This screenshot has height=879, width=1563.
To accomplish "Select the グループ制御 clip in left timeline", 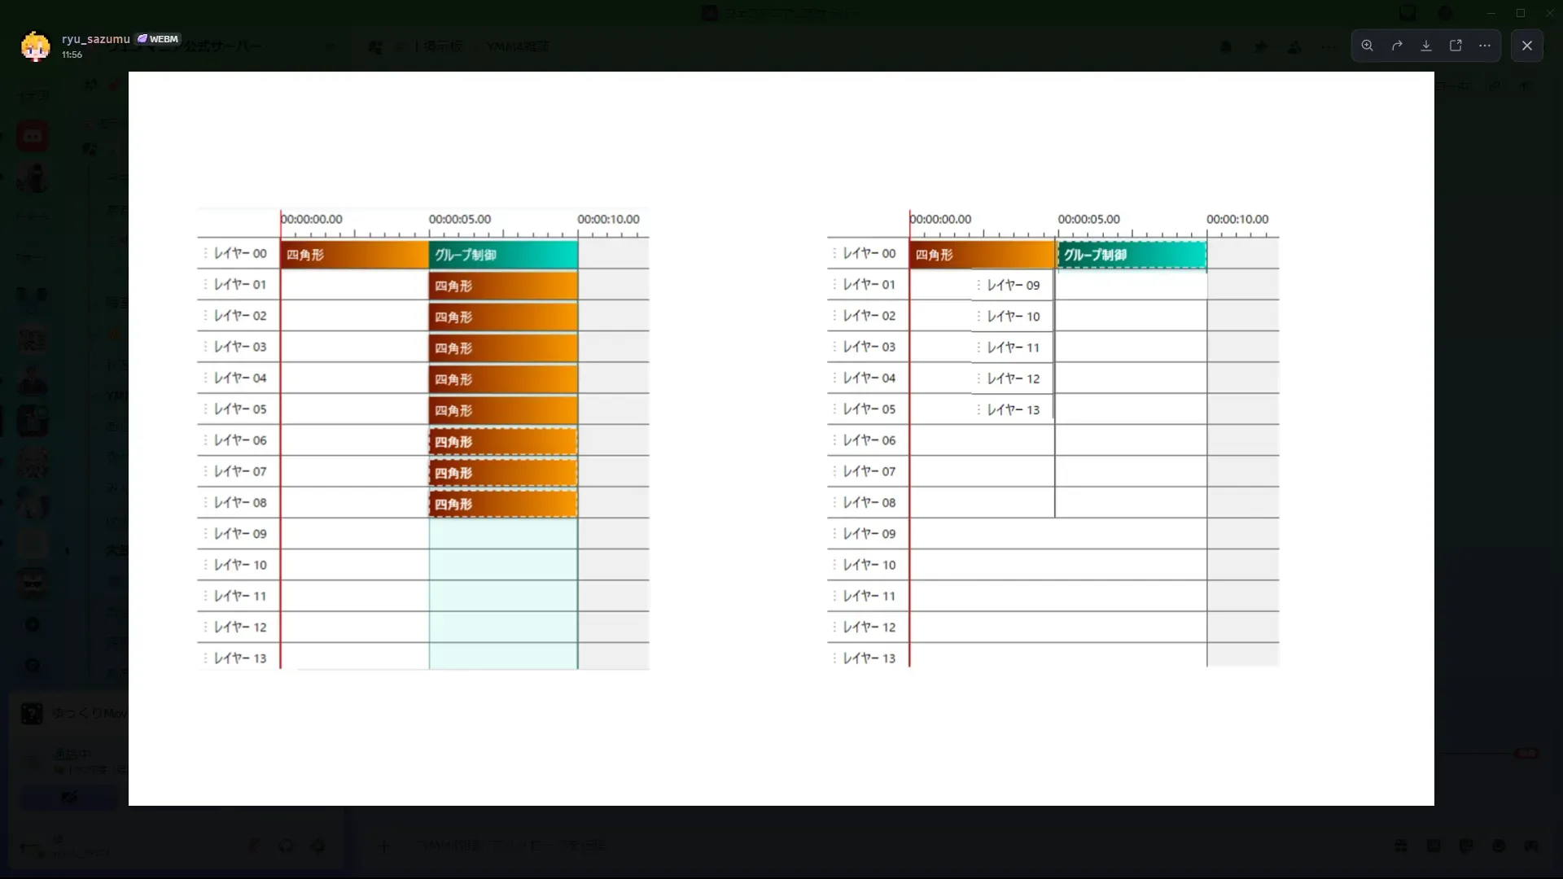I will point(503,255).
